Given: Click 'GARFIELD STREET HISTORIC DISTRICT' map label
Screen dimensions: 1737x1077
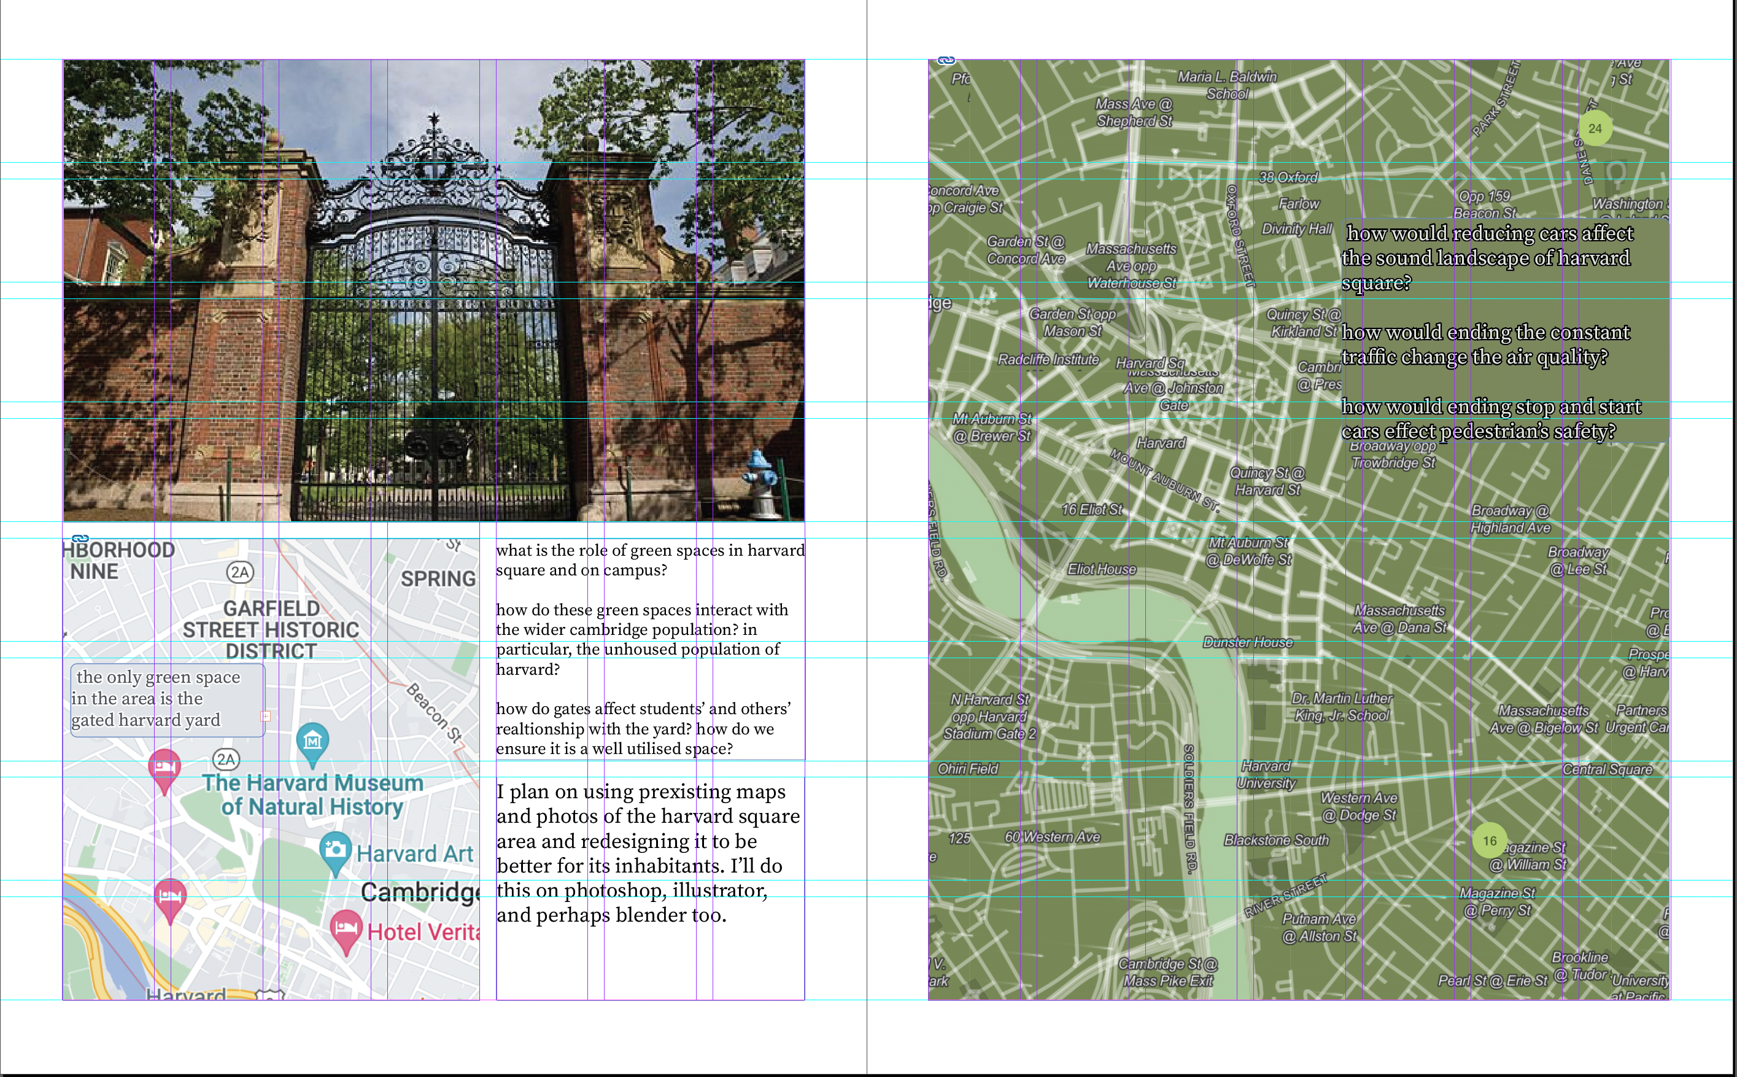Looking at the screenshot, I should tap(271, 629).
